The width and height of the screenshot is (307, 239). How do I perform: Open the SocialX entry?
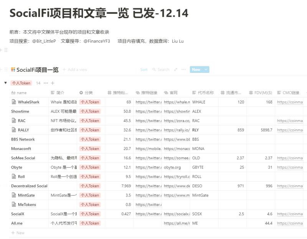point(18,214)
